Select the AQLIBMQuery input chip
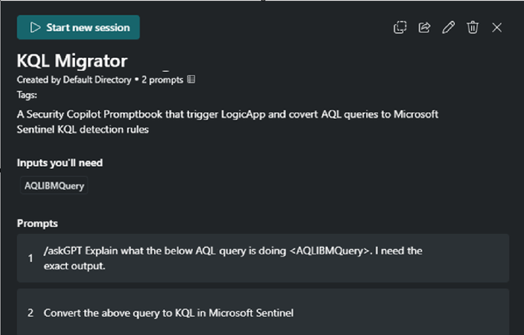Screen dimensions: 524x335 point(54,185)
